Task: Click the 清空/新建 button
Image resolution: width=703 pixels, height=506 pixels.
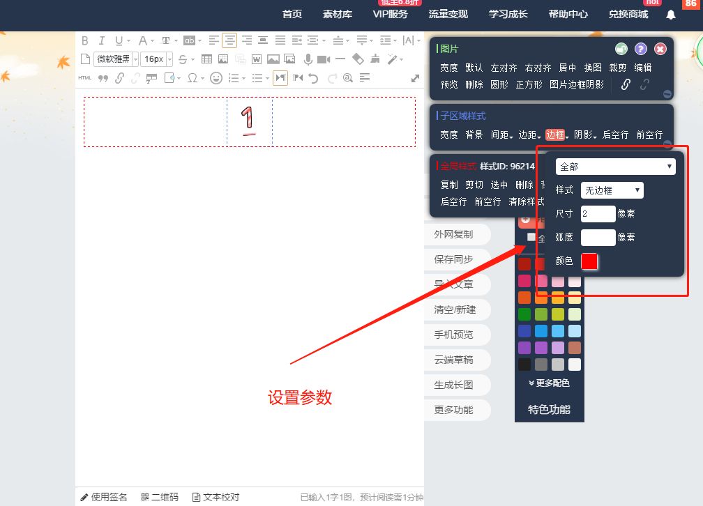Action: (x=454, y=309)
